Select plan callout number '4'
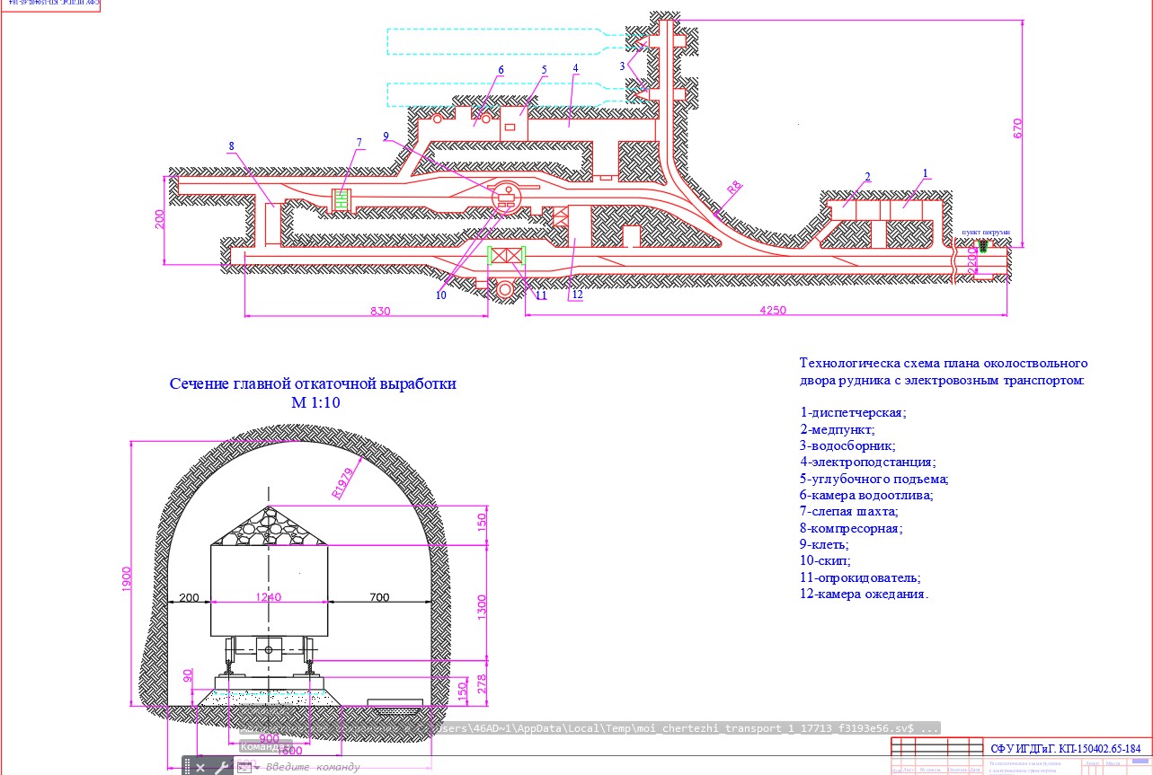Screen dimensions: 1153x775 pyautogui.click(x=575, y=68)
